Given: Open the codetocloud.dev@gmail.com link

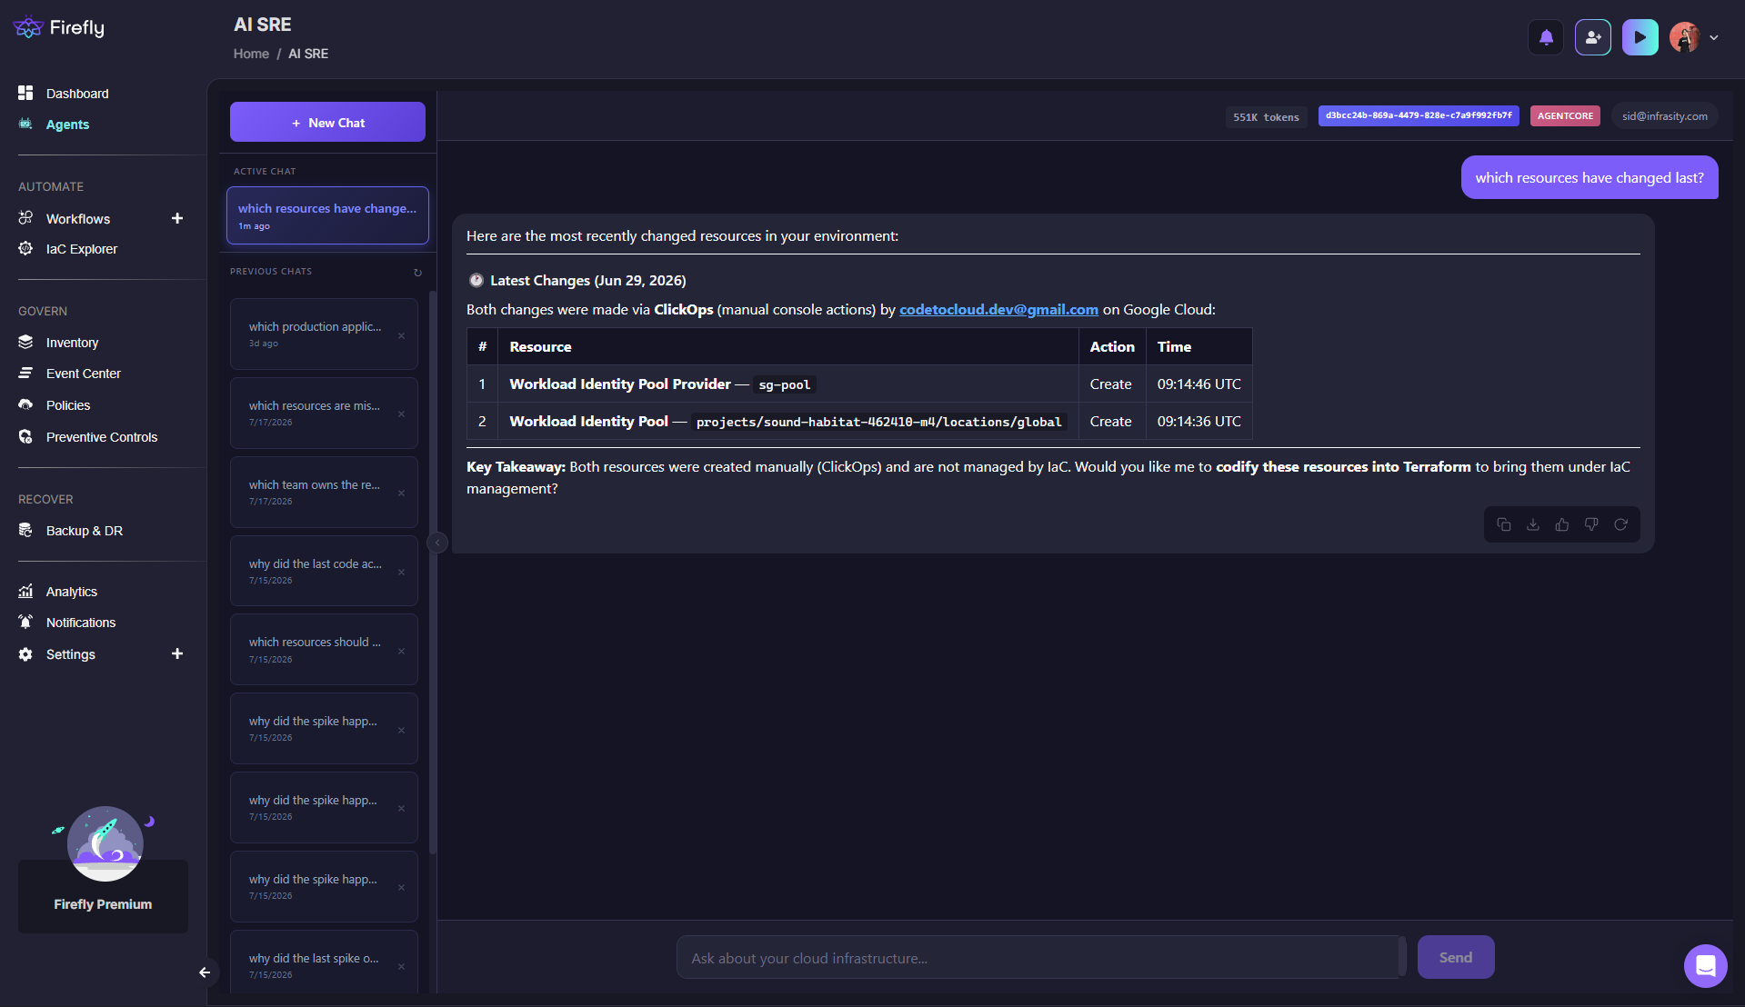Looking at the screenshot, I should click(x=998, y=309).
